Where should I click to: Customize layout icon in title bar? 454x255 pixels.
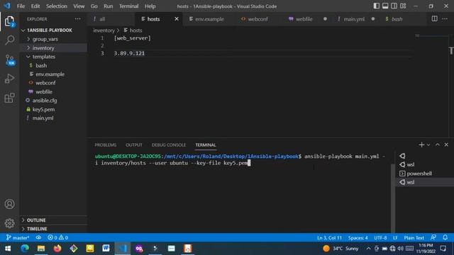403,6
